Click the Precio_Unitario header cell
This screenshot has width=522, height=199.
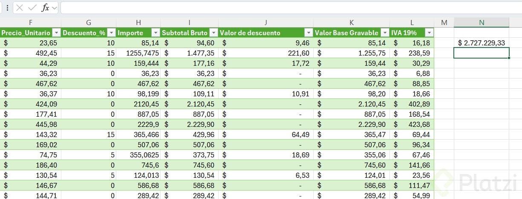click(30, 33)
